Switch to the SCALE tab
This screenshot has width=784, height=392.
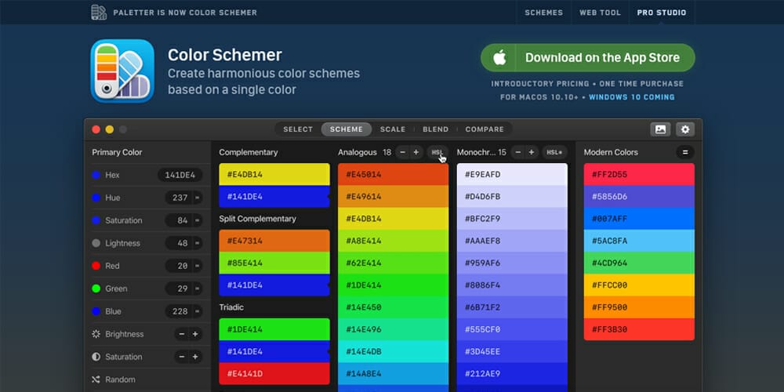tap(393, 129)
